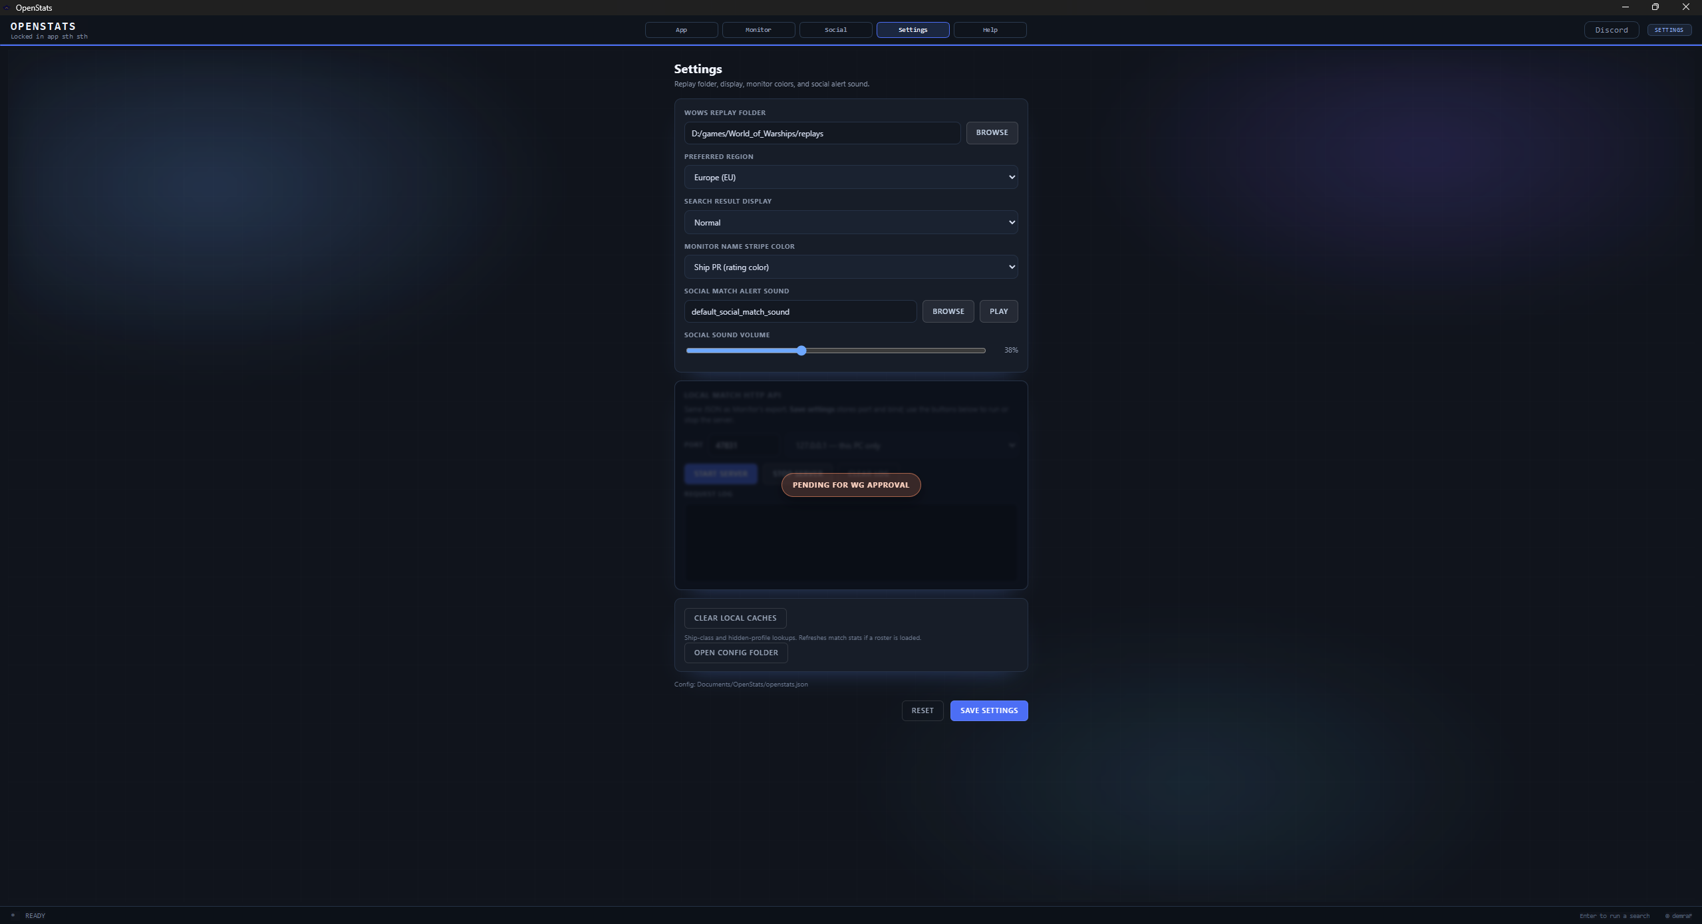Open the Preferred Region dropdown
The height and width of the screenshot is (924, 1702).
click(x=851, y=177)
